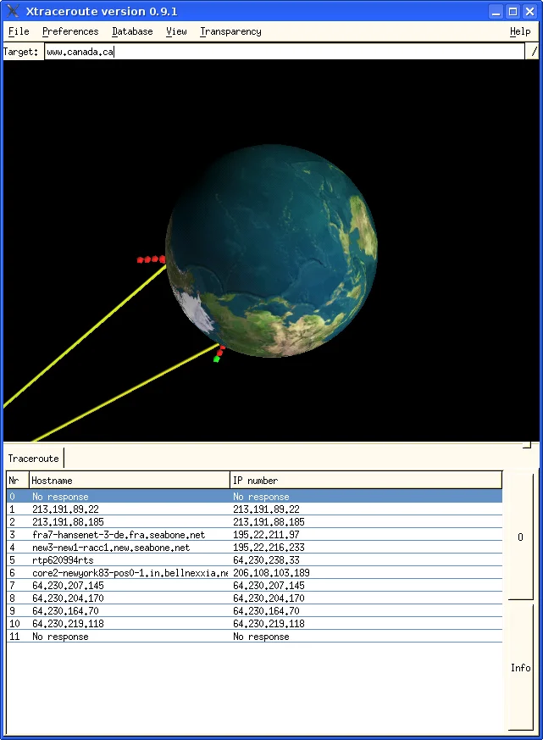Select row 0 No response hostname
The width and height of the screenshot is (543, 740).
pos(60,497)
